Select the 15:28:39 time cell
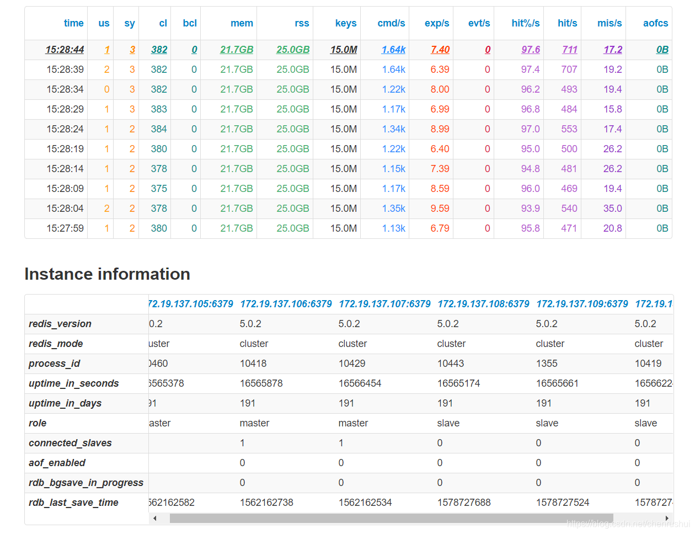The height and width of the screenshot is (534, 695). 65,70
